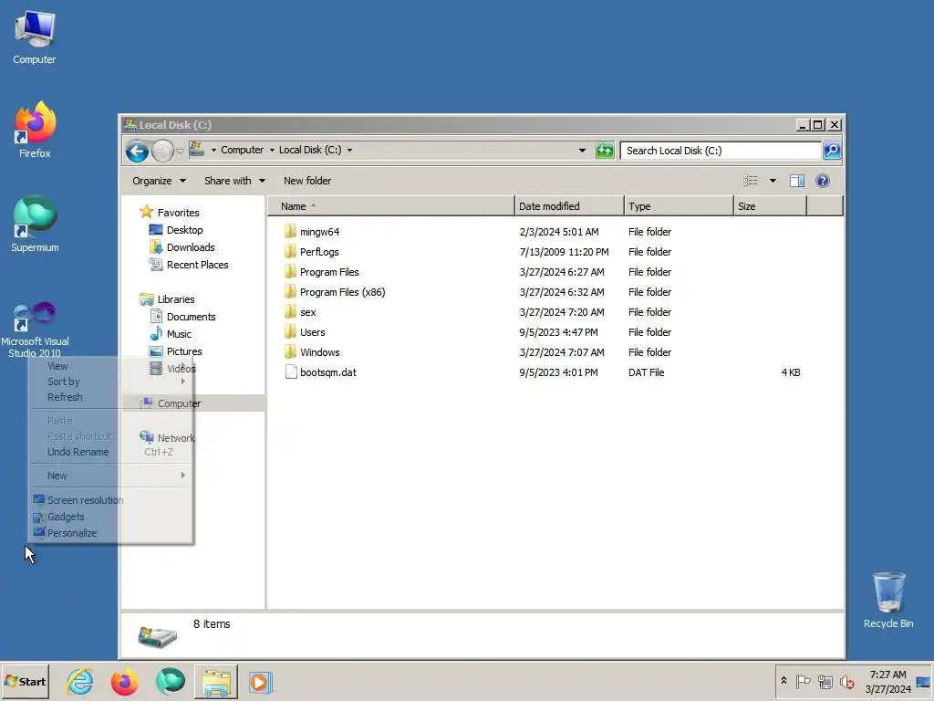Select the Recycle Bin desktop icon

(x=888, y=601)
